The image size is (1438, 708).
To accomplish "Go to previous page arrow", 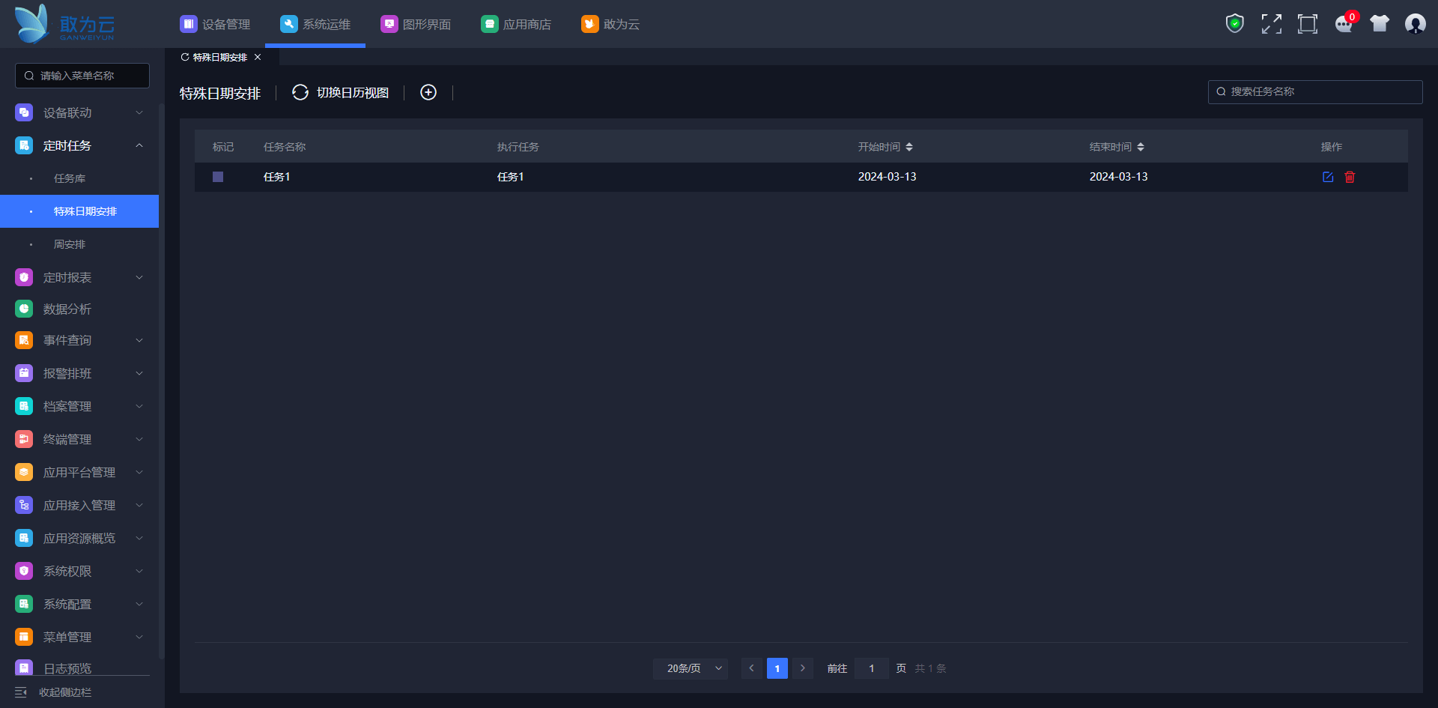I will [x=752, y=668].
